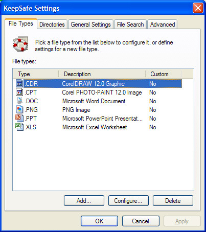The image size is (206, 232).
Task: Go to the File Search tab
Action: coord(130,25)
